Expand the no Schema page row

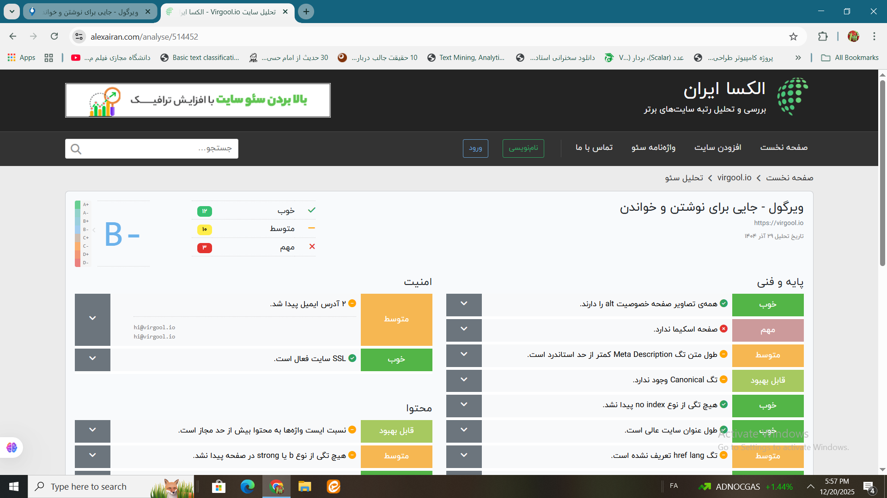click(464, 329)
